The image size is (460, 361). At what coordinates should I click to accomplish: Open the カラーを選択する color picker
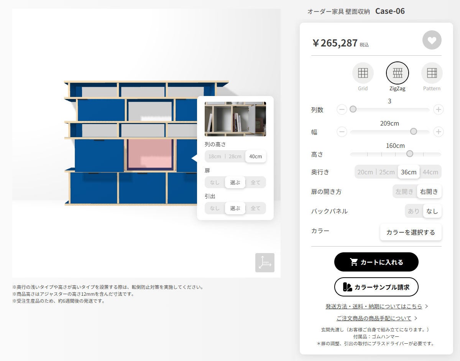[411, 232]
